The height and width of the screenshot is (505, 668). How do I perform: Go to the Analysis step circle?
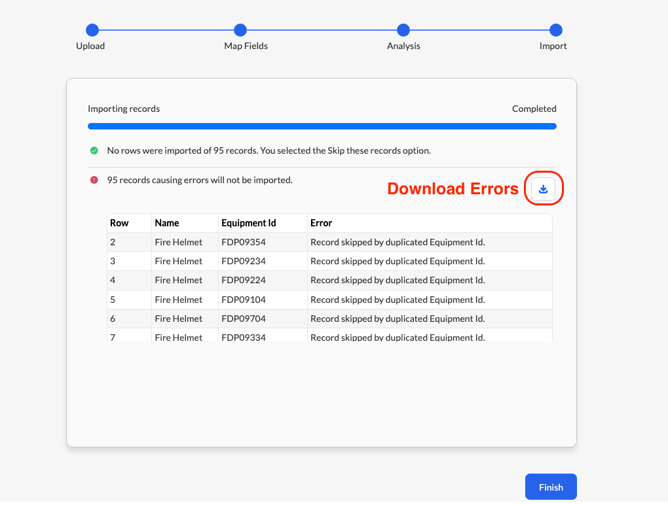click(x=403, y=30)
